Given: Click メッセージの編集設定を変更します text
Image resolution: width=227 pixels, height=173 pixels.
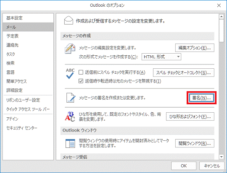Looking at the screenshot, I should tap(108, 48).
